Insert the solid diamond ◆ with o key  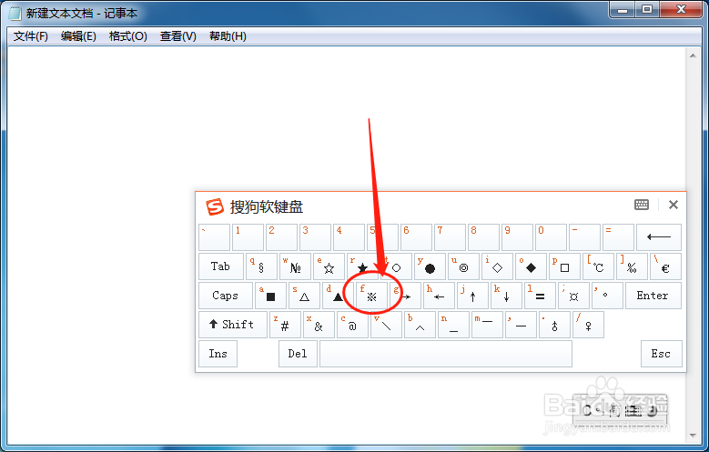tap(531, 266)
